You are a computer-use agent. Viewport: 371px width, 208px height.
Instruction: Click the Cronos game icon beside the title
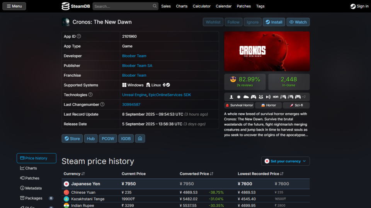pos(66,22)
